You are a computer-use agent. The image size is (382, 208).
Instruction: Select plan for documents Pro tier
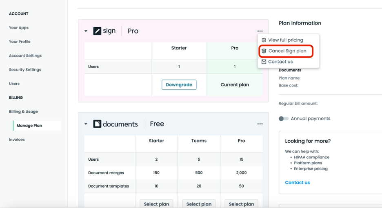241,204
